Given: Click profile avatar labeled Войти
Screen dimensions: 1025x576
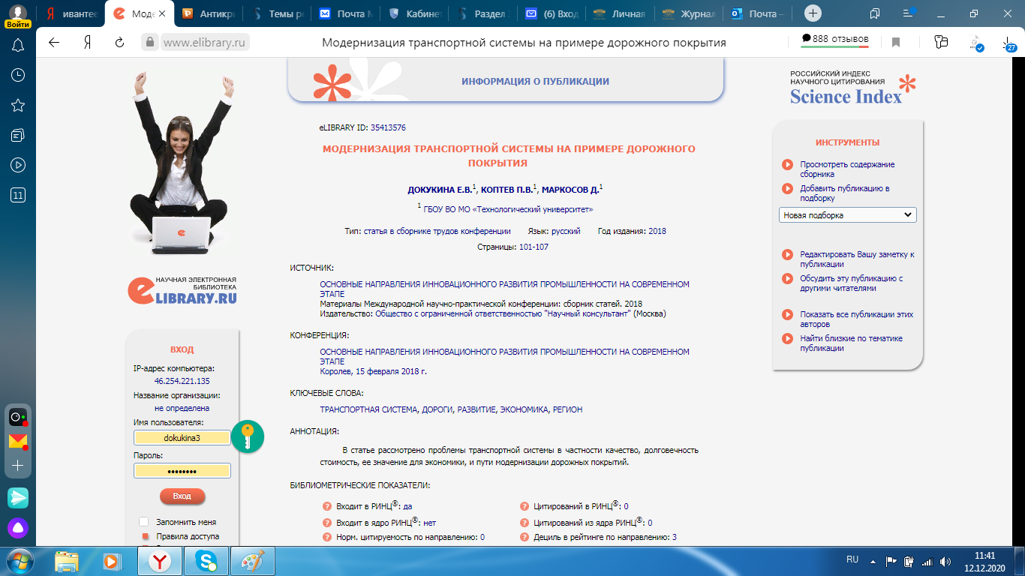Looking at the screenshot, I should [x=18, y=16].
